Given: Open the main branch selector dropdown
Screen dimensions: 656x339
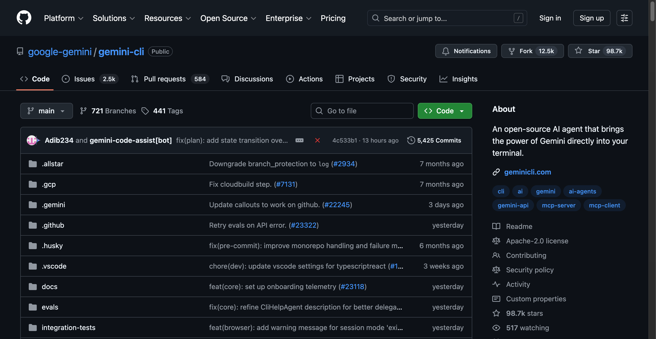Looking at the screenshot, I should coord(46,111).
